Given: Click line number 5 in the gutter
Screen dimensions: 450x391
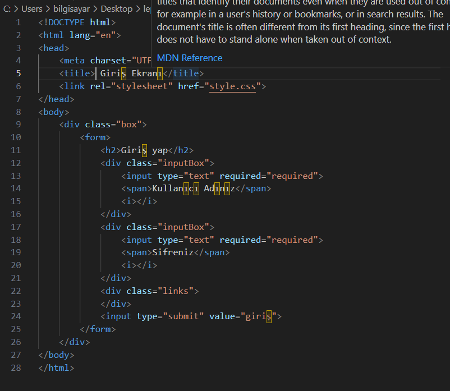Looking at the screenshot, I should (19, 73).
